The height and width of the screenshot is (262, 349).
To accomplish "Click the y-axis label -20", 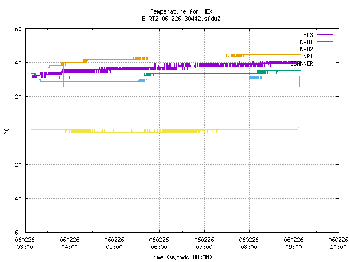I will (x=17, y=165).
